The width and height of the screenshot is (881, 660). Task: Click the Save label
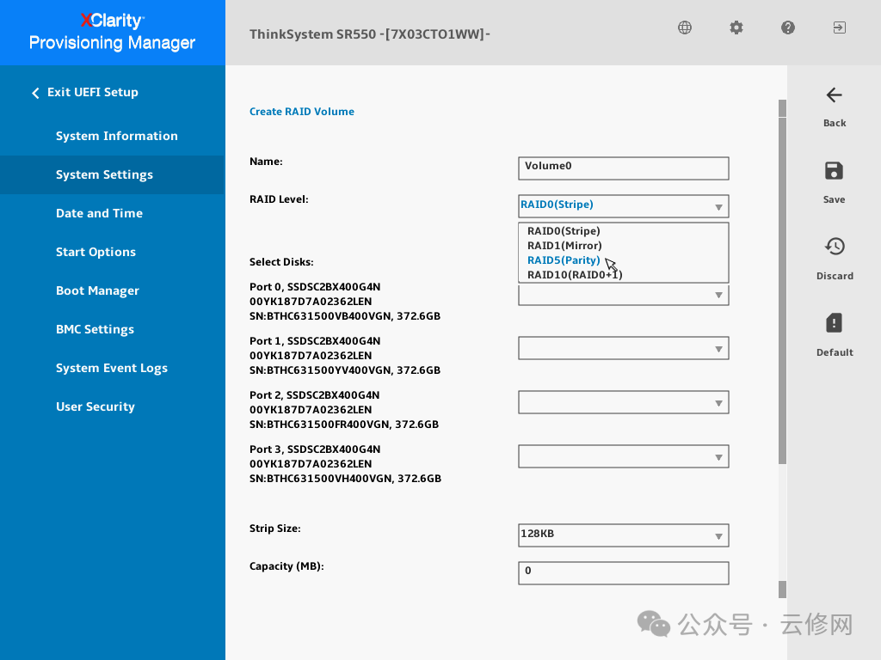pyautogui.click(x=834, y=199)
